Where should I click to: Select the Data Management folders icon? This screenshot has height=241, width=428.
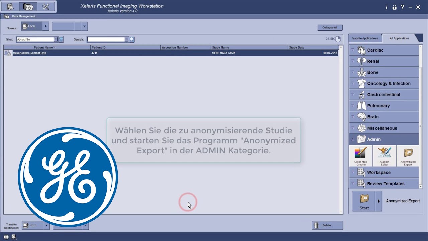(x=28, y=7)
